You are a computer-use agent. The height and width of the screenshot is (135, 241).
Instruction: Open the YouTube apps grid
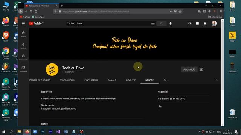tap(197, 23)
